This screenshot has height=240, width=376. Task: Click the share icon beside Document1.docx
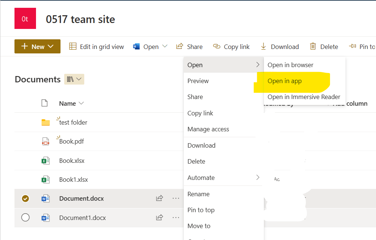tap(160, 218)
